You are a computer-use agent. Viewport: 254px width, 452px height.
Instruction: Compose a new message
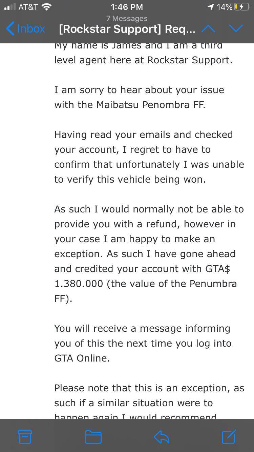click(229, 436)
